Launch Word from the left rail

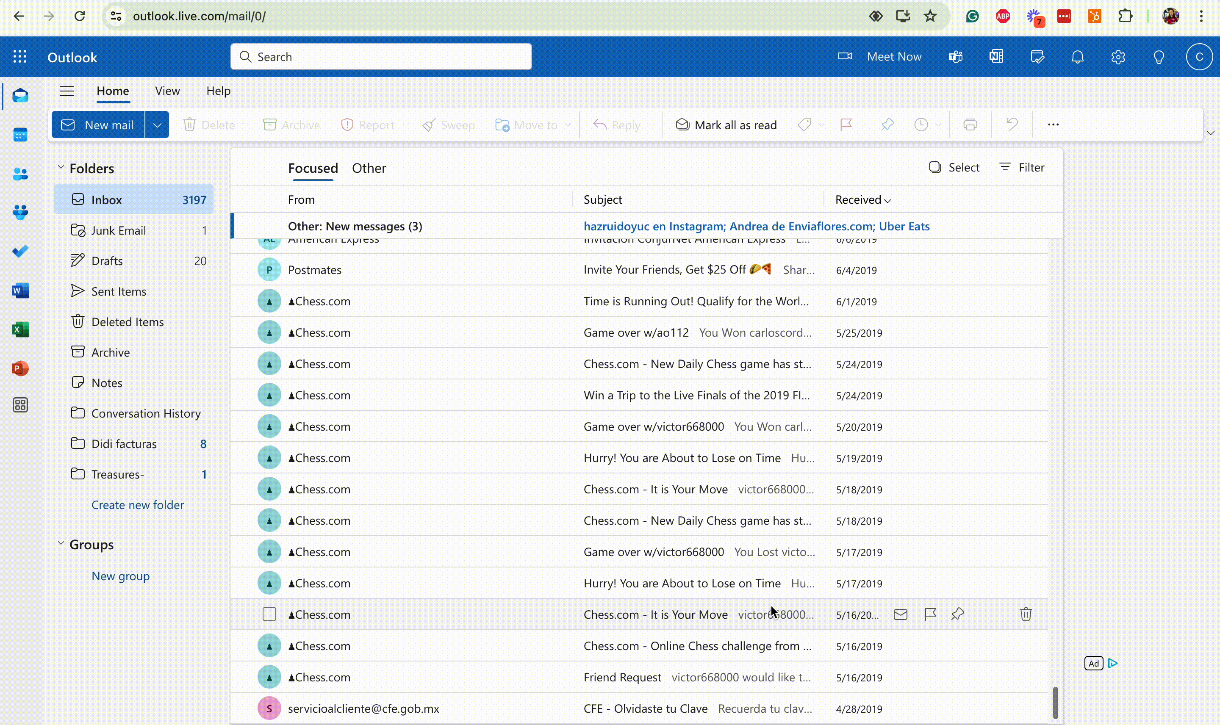20,291
